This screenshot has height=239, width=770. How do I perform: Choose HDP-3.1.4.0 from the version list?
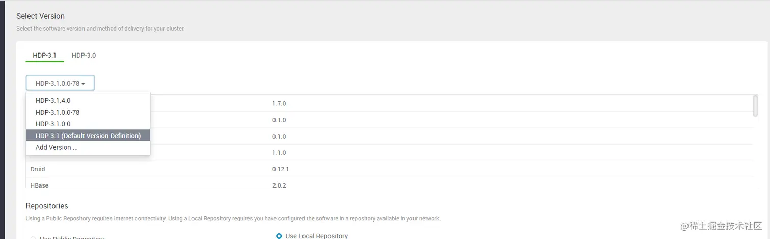[88, 101]
